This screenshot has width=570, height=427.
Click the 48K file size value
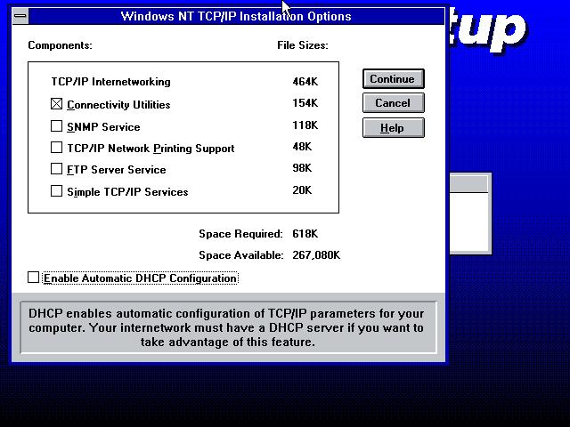(x=302, y=146)
